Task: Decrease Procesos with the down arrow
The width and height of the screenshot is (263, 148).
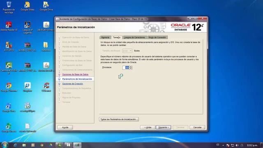Action: point(131,69)
